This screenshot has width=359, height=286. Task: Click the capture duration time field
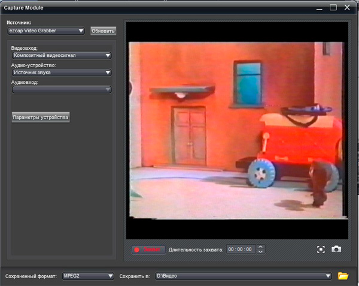(x=241, y=249)
